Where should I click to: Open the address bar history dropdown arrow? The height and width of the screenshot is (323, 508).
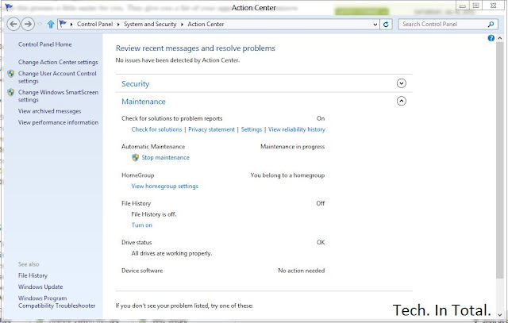click(375, 25)
